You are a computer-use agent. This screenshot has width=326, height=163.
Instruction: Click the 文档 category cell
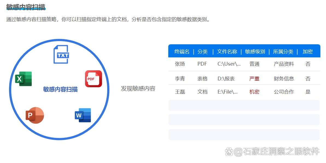click(202, 92)
